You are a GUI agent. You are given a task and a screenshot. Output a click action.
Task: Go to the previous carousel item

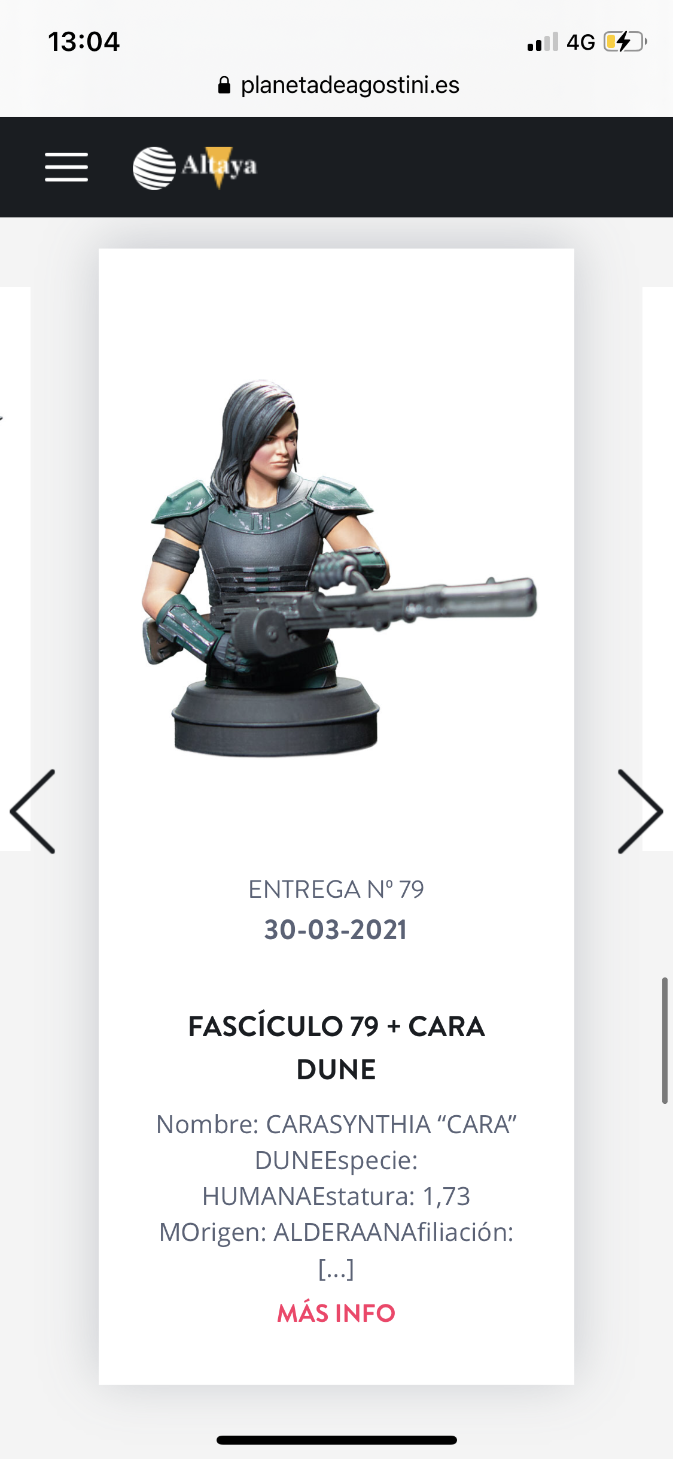click(33, 811)
